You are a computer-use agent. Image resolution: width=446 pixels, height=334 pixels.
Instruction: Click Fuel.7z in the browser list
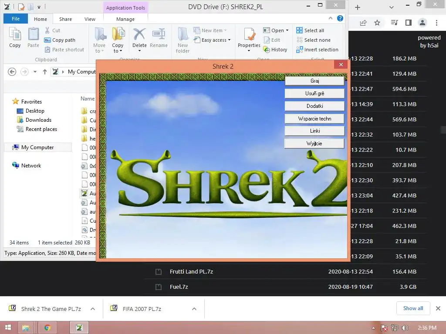click(179, 287)
